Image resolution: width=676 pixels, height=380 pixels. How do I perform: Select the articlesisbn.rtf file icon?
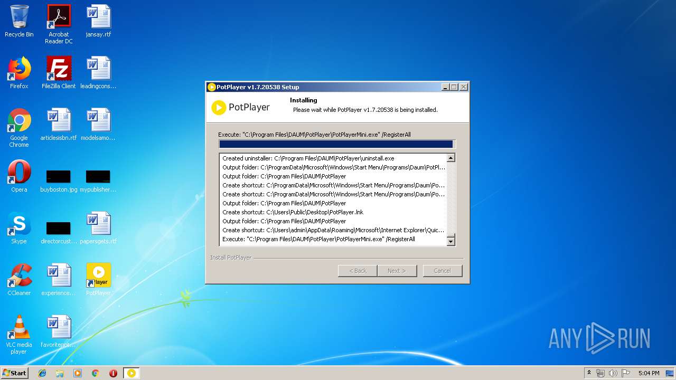(59, 125)
